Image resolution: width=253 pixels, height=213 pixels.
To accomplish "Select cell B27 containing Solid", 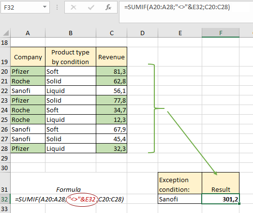I will 71,139.
